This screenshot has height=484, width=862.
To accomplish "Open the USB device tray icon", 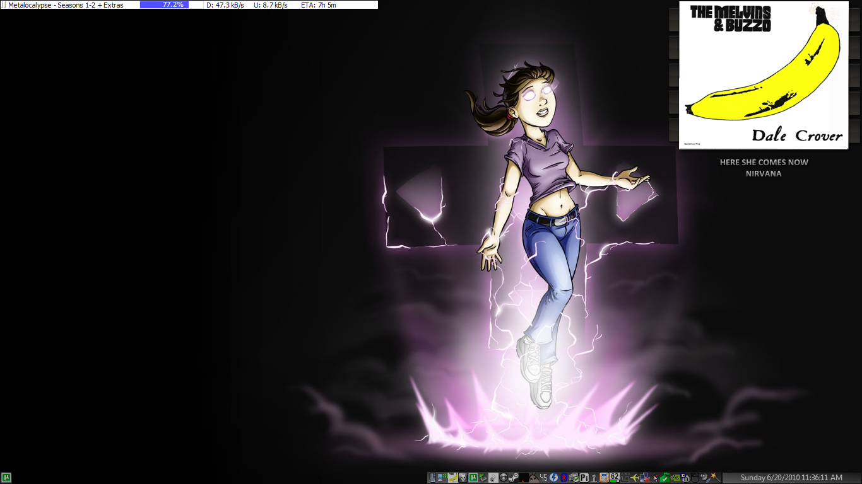I will [x=432, y=478].
